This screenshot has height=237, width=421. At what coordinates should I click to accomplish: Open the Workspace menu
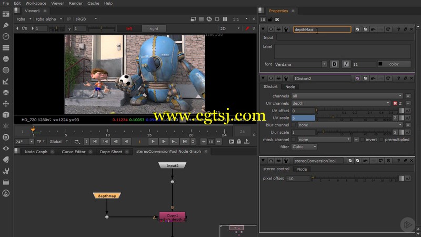[x=36, y=3]
